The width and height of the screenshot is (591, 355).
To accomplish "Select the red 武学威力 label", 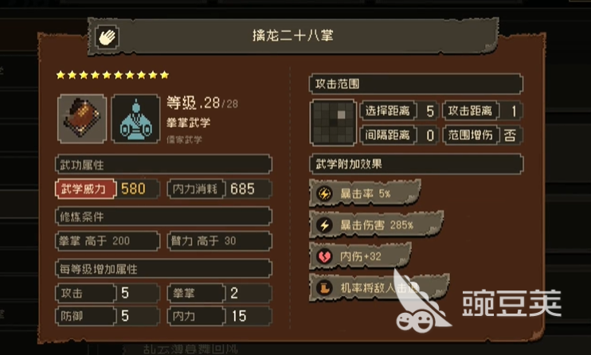I will pyautogui.click(x=84, y=189).
